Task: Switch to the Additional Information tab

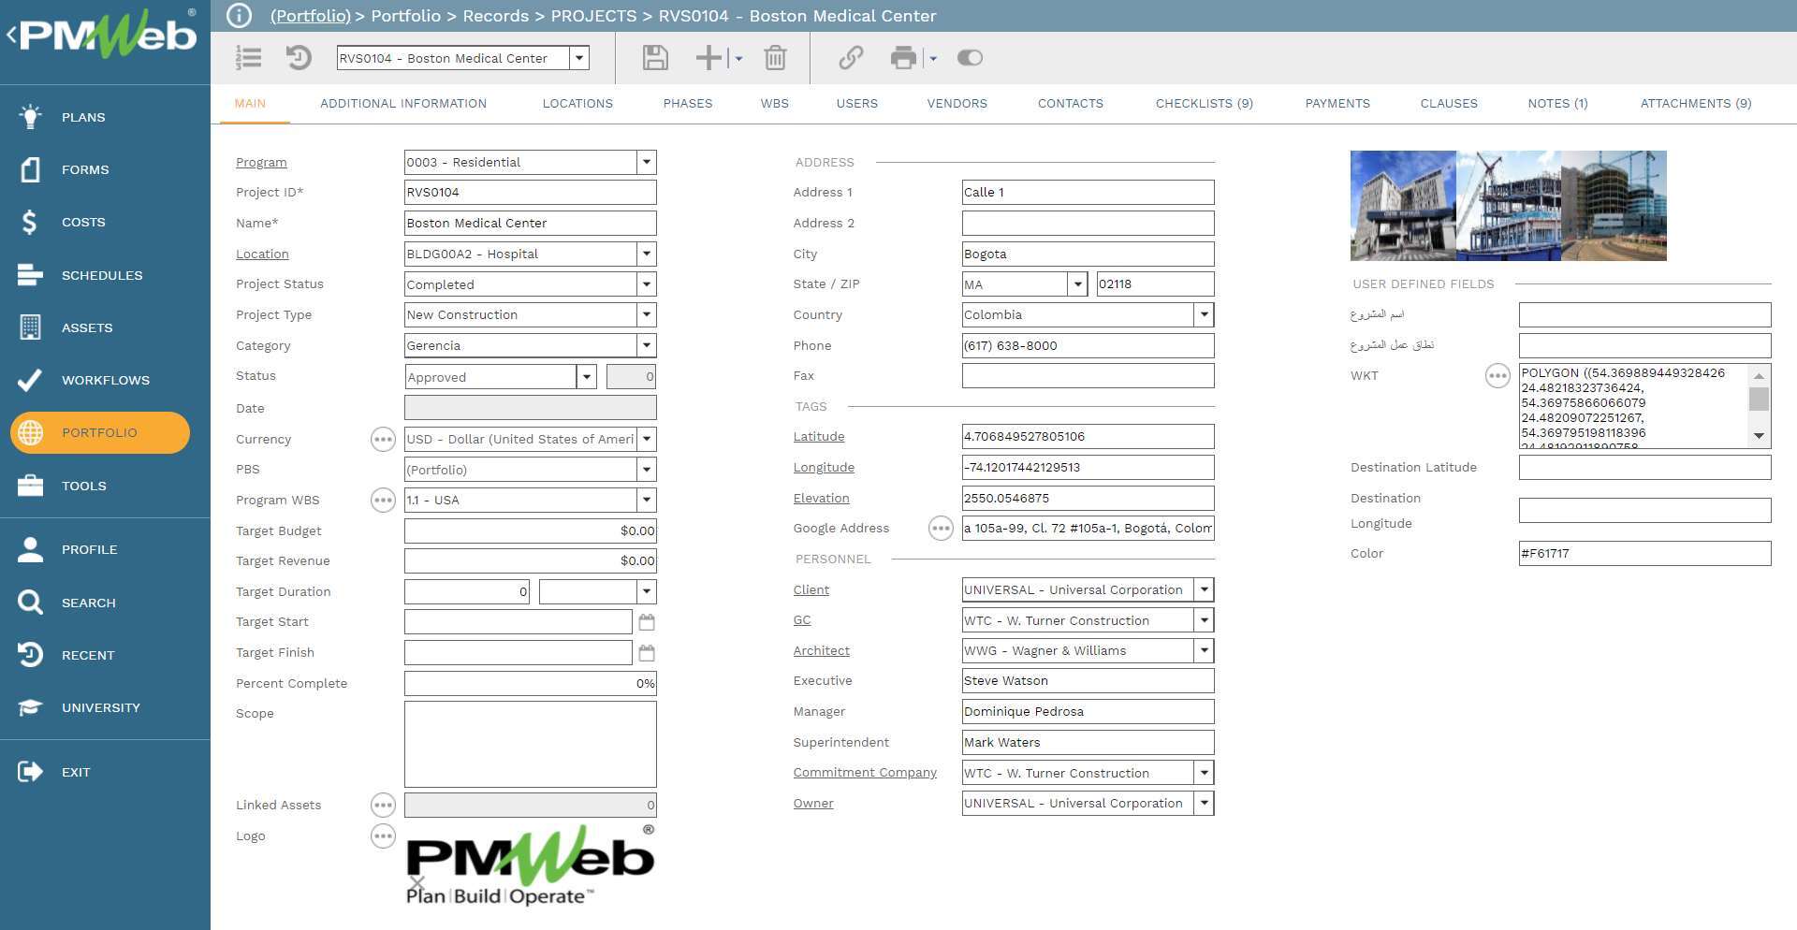Action: (403, 104)
